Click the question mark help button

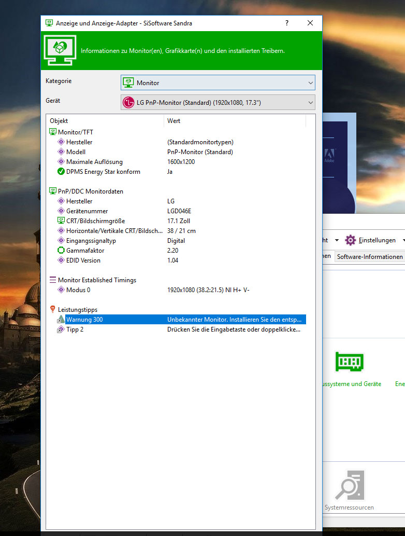(287, 23)
